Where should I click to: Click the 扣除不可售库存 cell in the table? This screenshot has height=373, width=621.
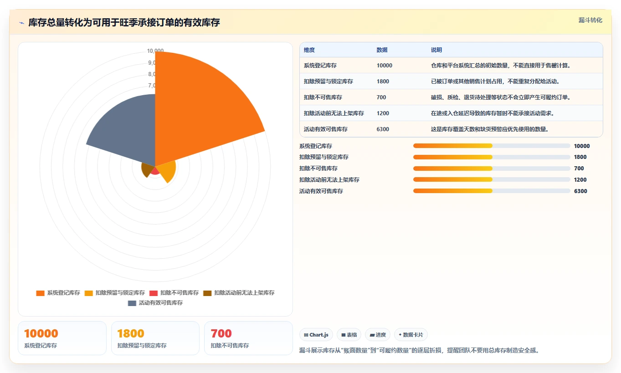point(323,97)
